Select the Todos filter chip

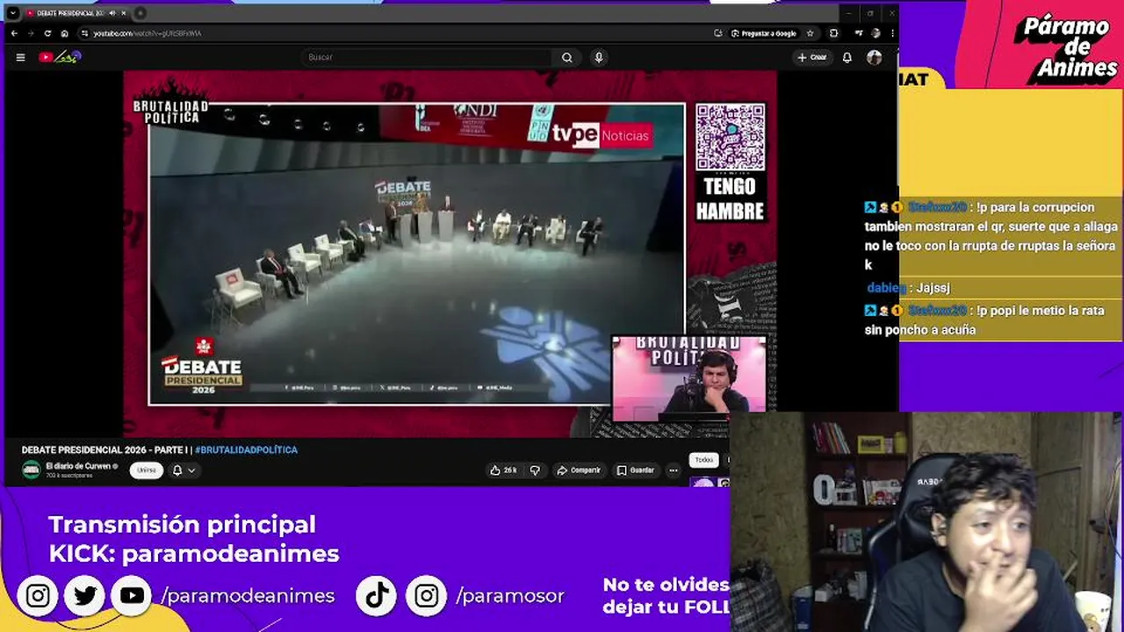(x=704, y=460)
